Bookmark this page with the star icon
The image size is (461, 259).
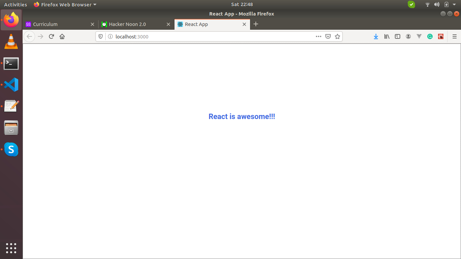click(337, 36)
